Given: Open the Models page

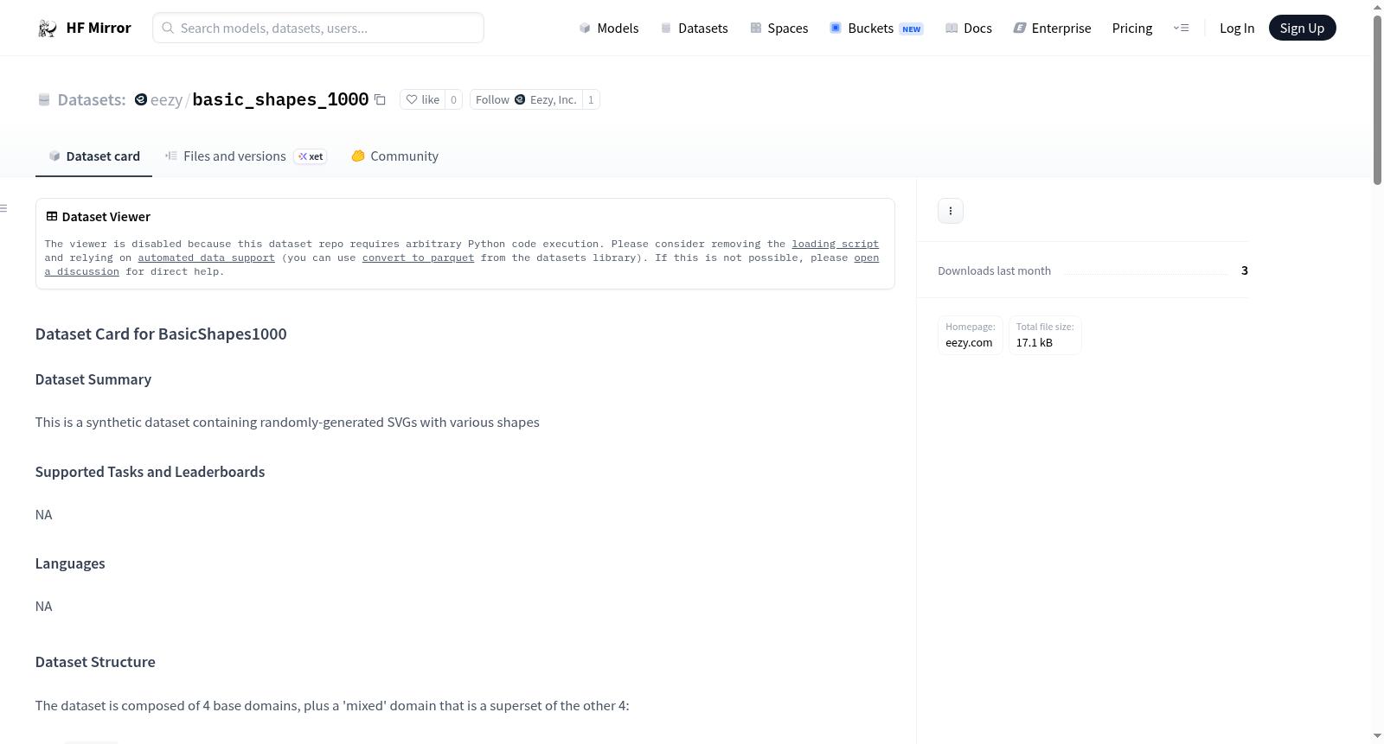Looking at the screenshot, I should [609, 28].
